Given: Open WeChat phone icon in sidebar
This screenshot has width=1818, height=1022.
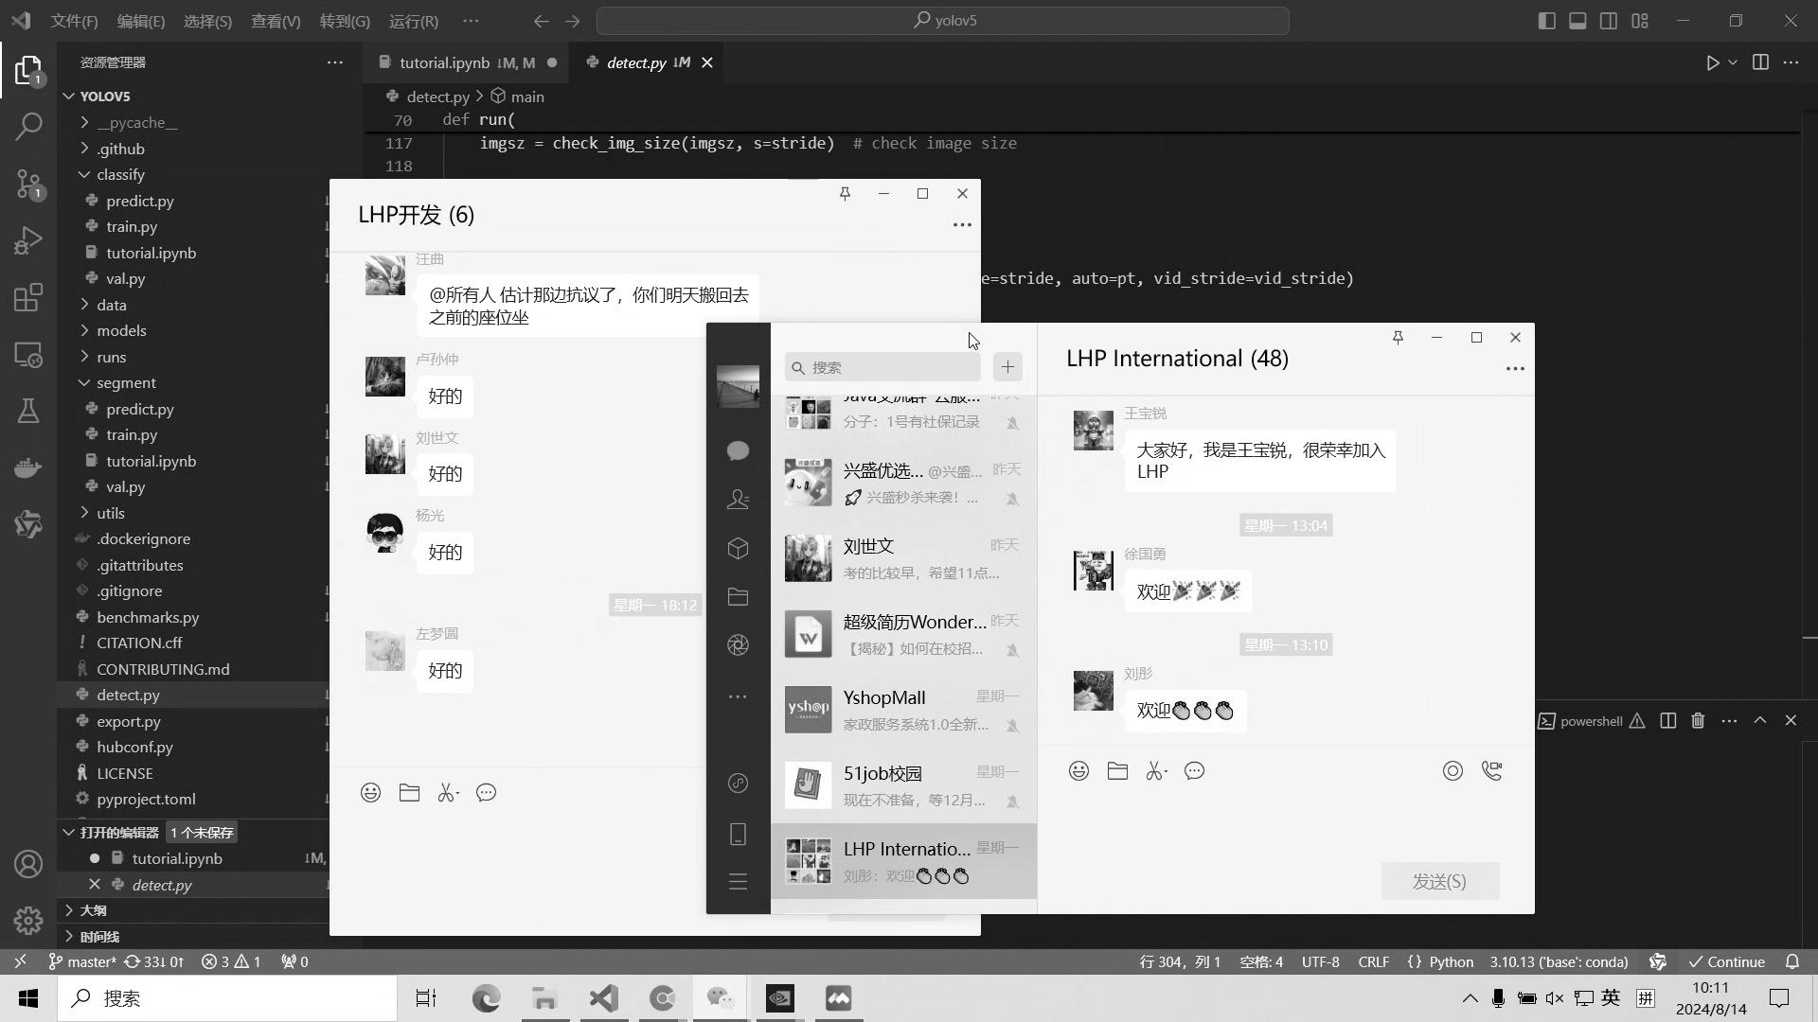Looking at the screenshot, I should click(739, 834).
